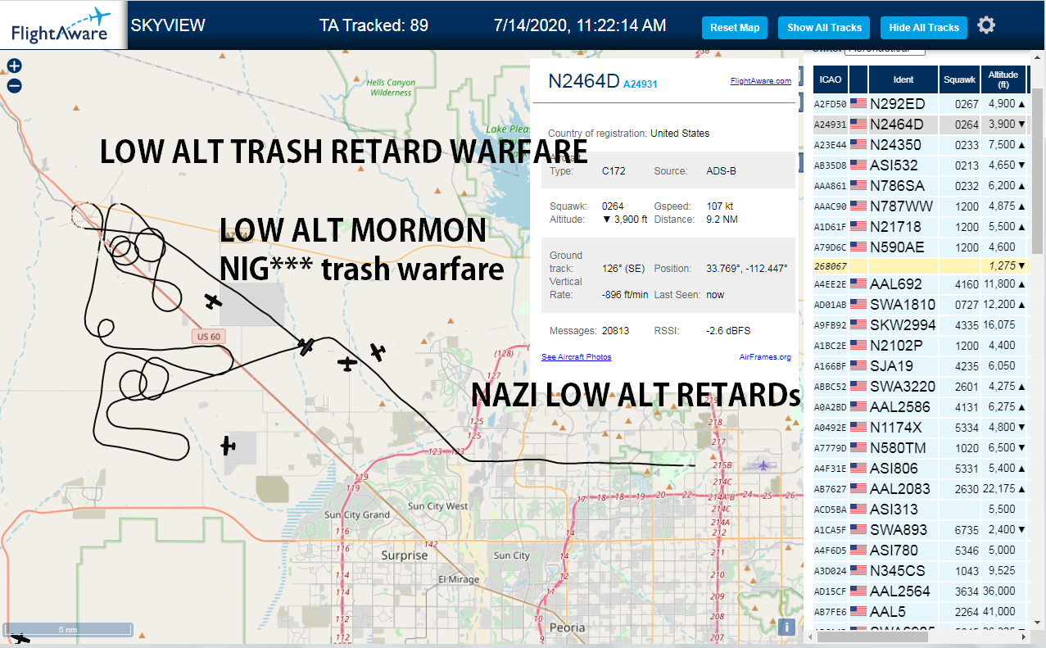Viewport: 1046px width, 648px height.
Task: Click US flag icon in N1174X row
Action: [x=858, y=428]
